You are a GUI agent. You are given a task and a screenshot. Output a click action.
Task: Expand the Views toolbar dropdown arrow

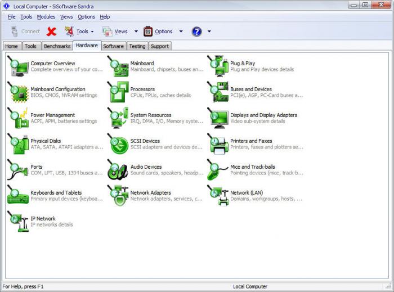(x=136, y=32)
